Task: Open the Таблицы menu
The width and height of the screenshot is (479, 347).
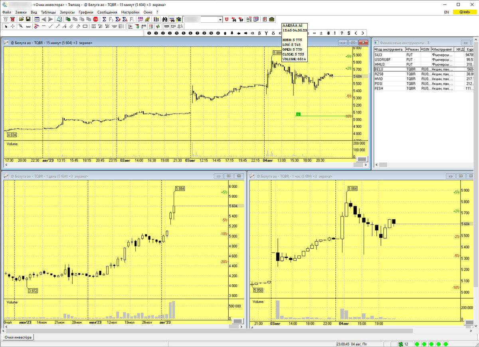Action: [48, 12]
